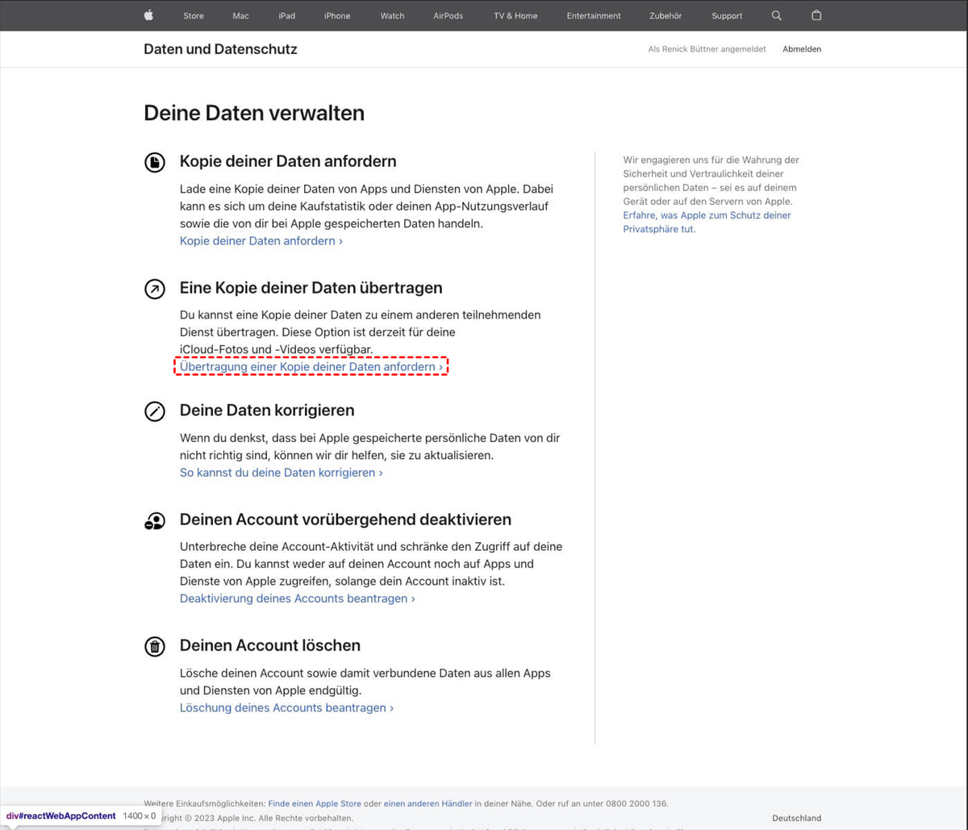Open the AirPods menu item
Image resolution: width=968 pixels, height=830 pixels.
[x=448, y=16]
